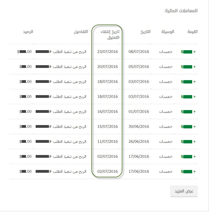Image resolution: width=209 pixels, height=216 pixels.
Task: Click the 16/07/2016 suspension end date cell
Action: point(108,111)
